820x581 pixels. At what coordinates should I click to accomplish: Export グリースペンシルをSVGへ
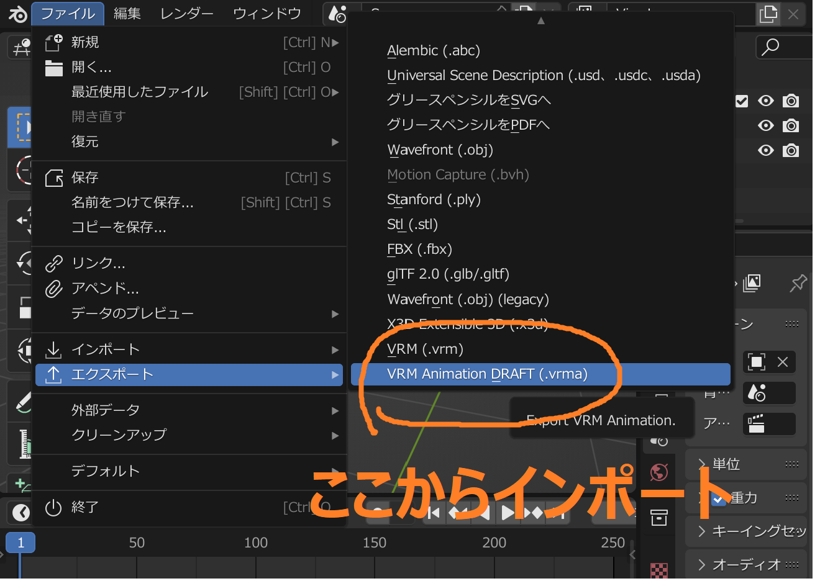point(540,101)
